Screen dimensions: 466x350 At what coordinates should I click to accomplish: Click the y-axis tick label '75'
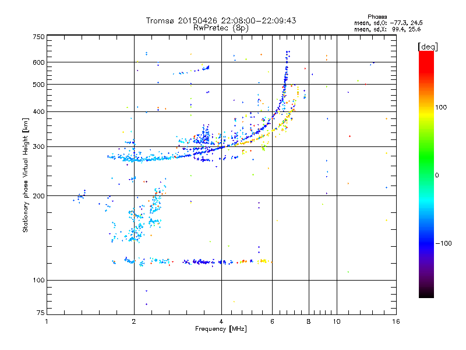[41, 313]
